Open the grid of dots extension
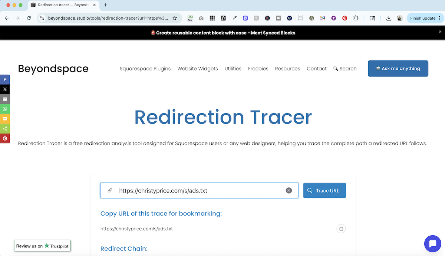This screenshot has height=256, width=445. [x=212, y=18]
